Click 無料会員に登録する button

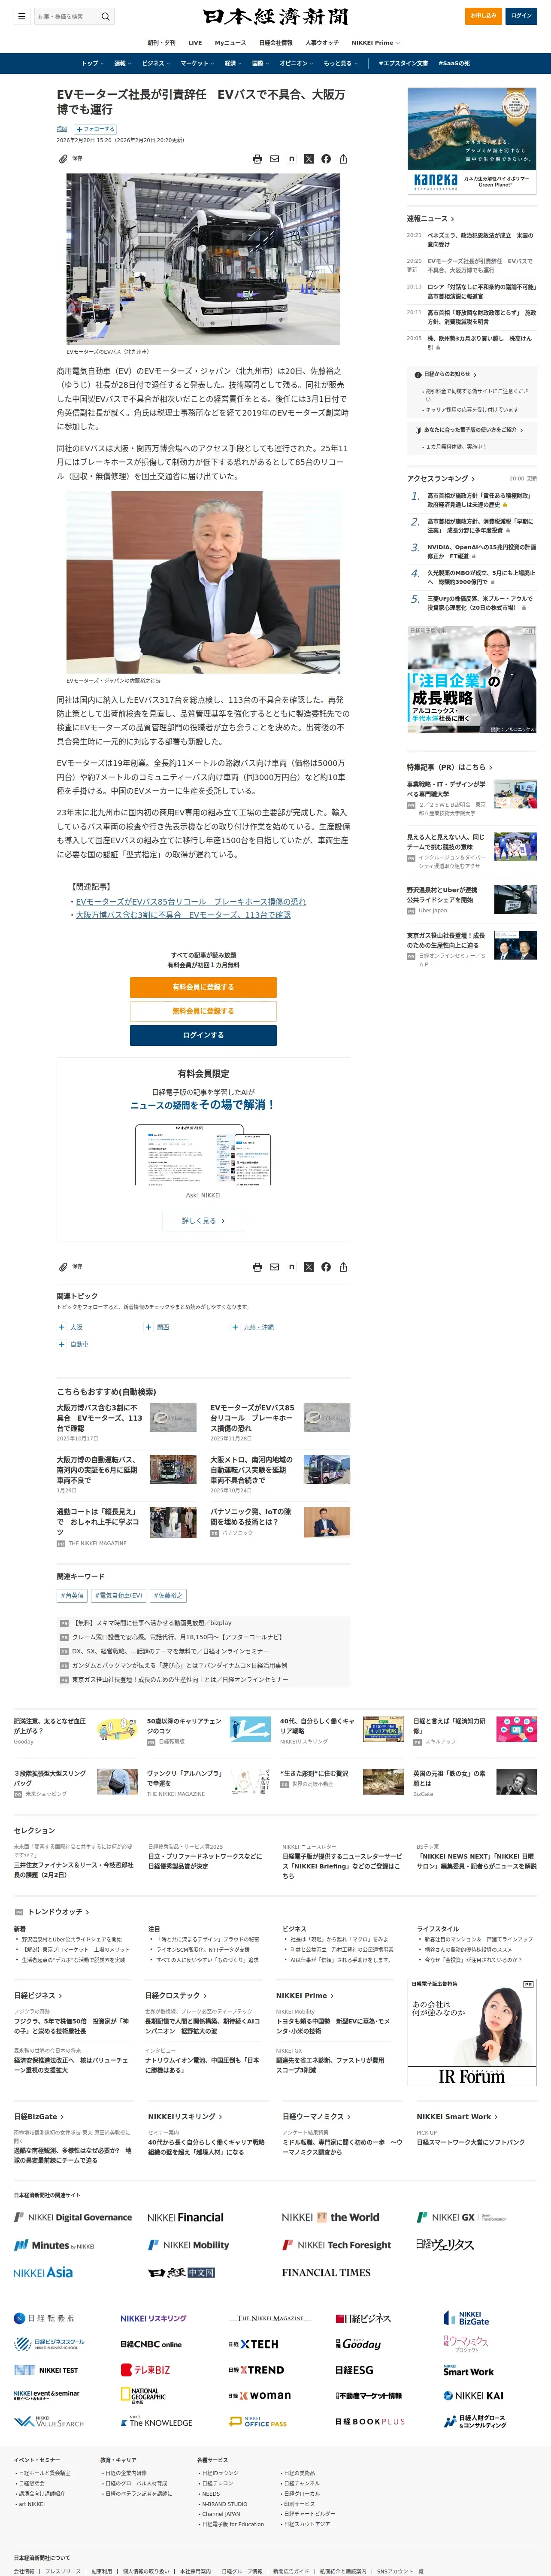point(203,1011)
